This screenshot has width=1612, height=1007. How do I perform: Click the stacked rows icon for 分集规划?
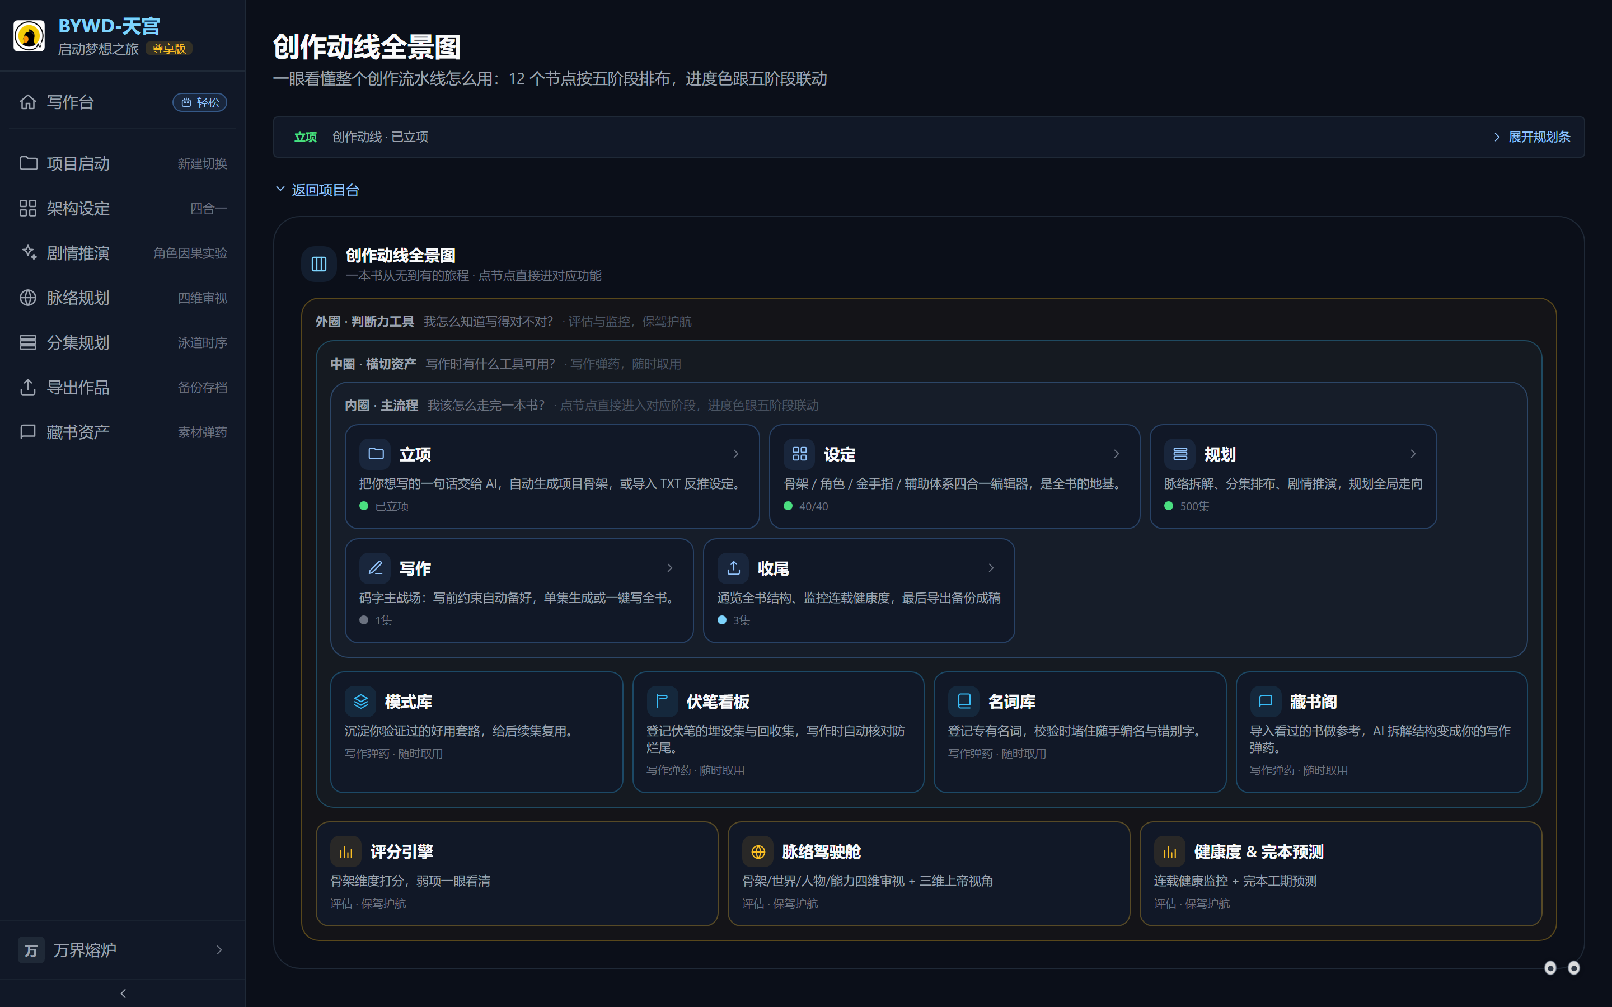28,342
